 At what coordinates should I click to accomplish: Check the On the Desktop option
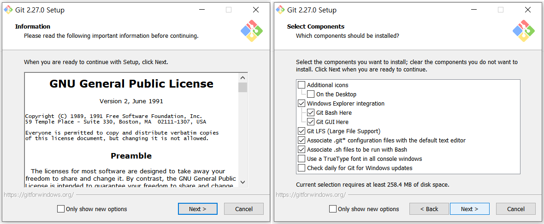(311, 94)
